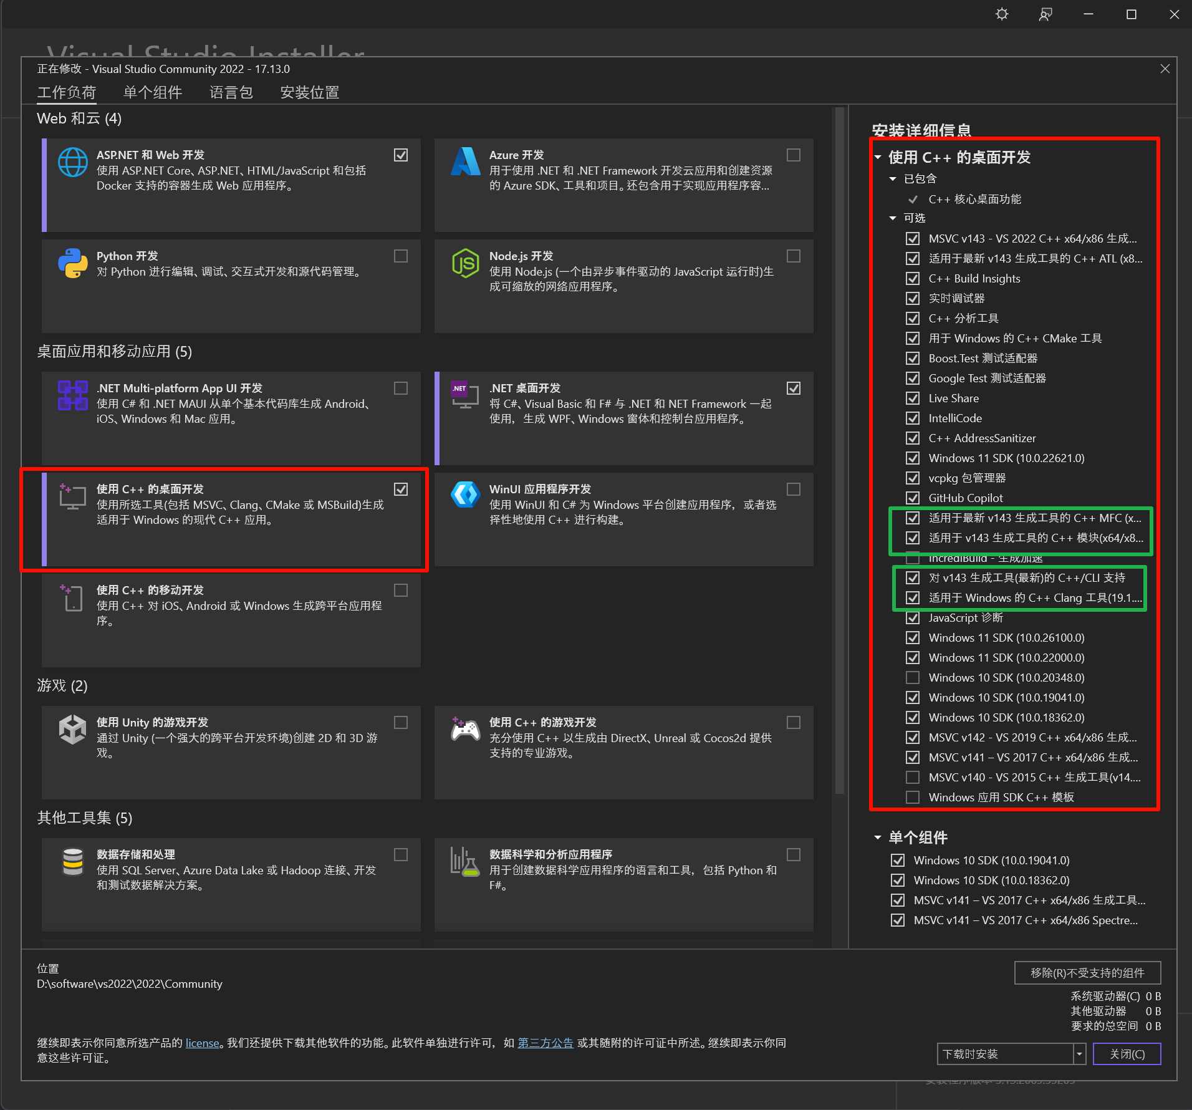The width and height of the screenshot is (1192, 1110).
Task: Check the WinUI 应用程序开发 checkbox
Action: tap(794, 489)
